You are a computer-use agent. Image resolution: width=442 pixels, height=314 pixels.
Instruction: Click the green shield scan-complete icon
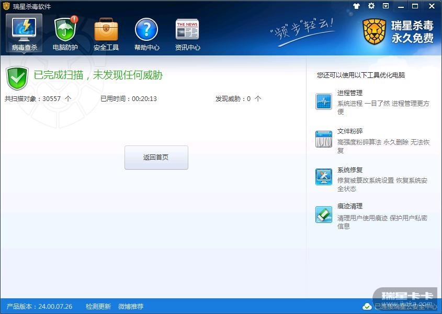pos(17,78)
